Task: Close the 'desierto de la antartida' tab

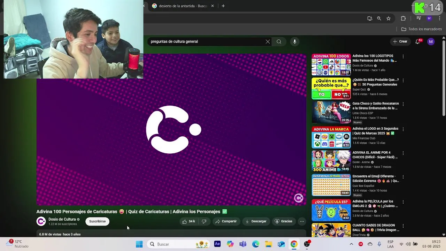Action: tap(213, 6)
